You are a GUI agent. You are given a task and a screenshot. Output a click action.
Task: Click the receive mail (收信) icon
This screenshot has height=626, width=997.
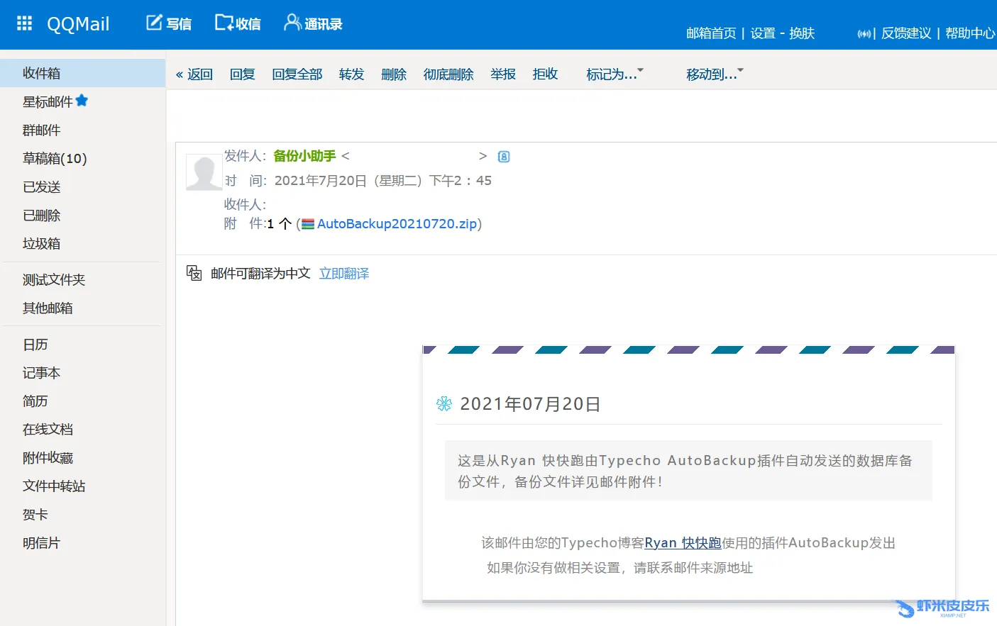[224, 23]
